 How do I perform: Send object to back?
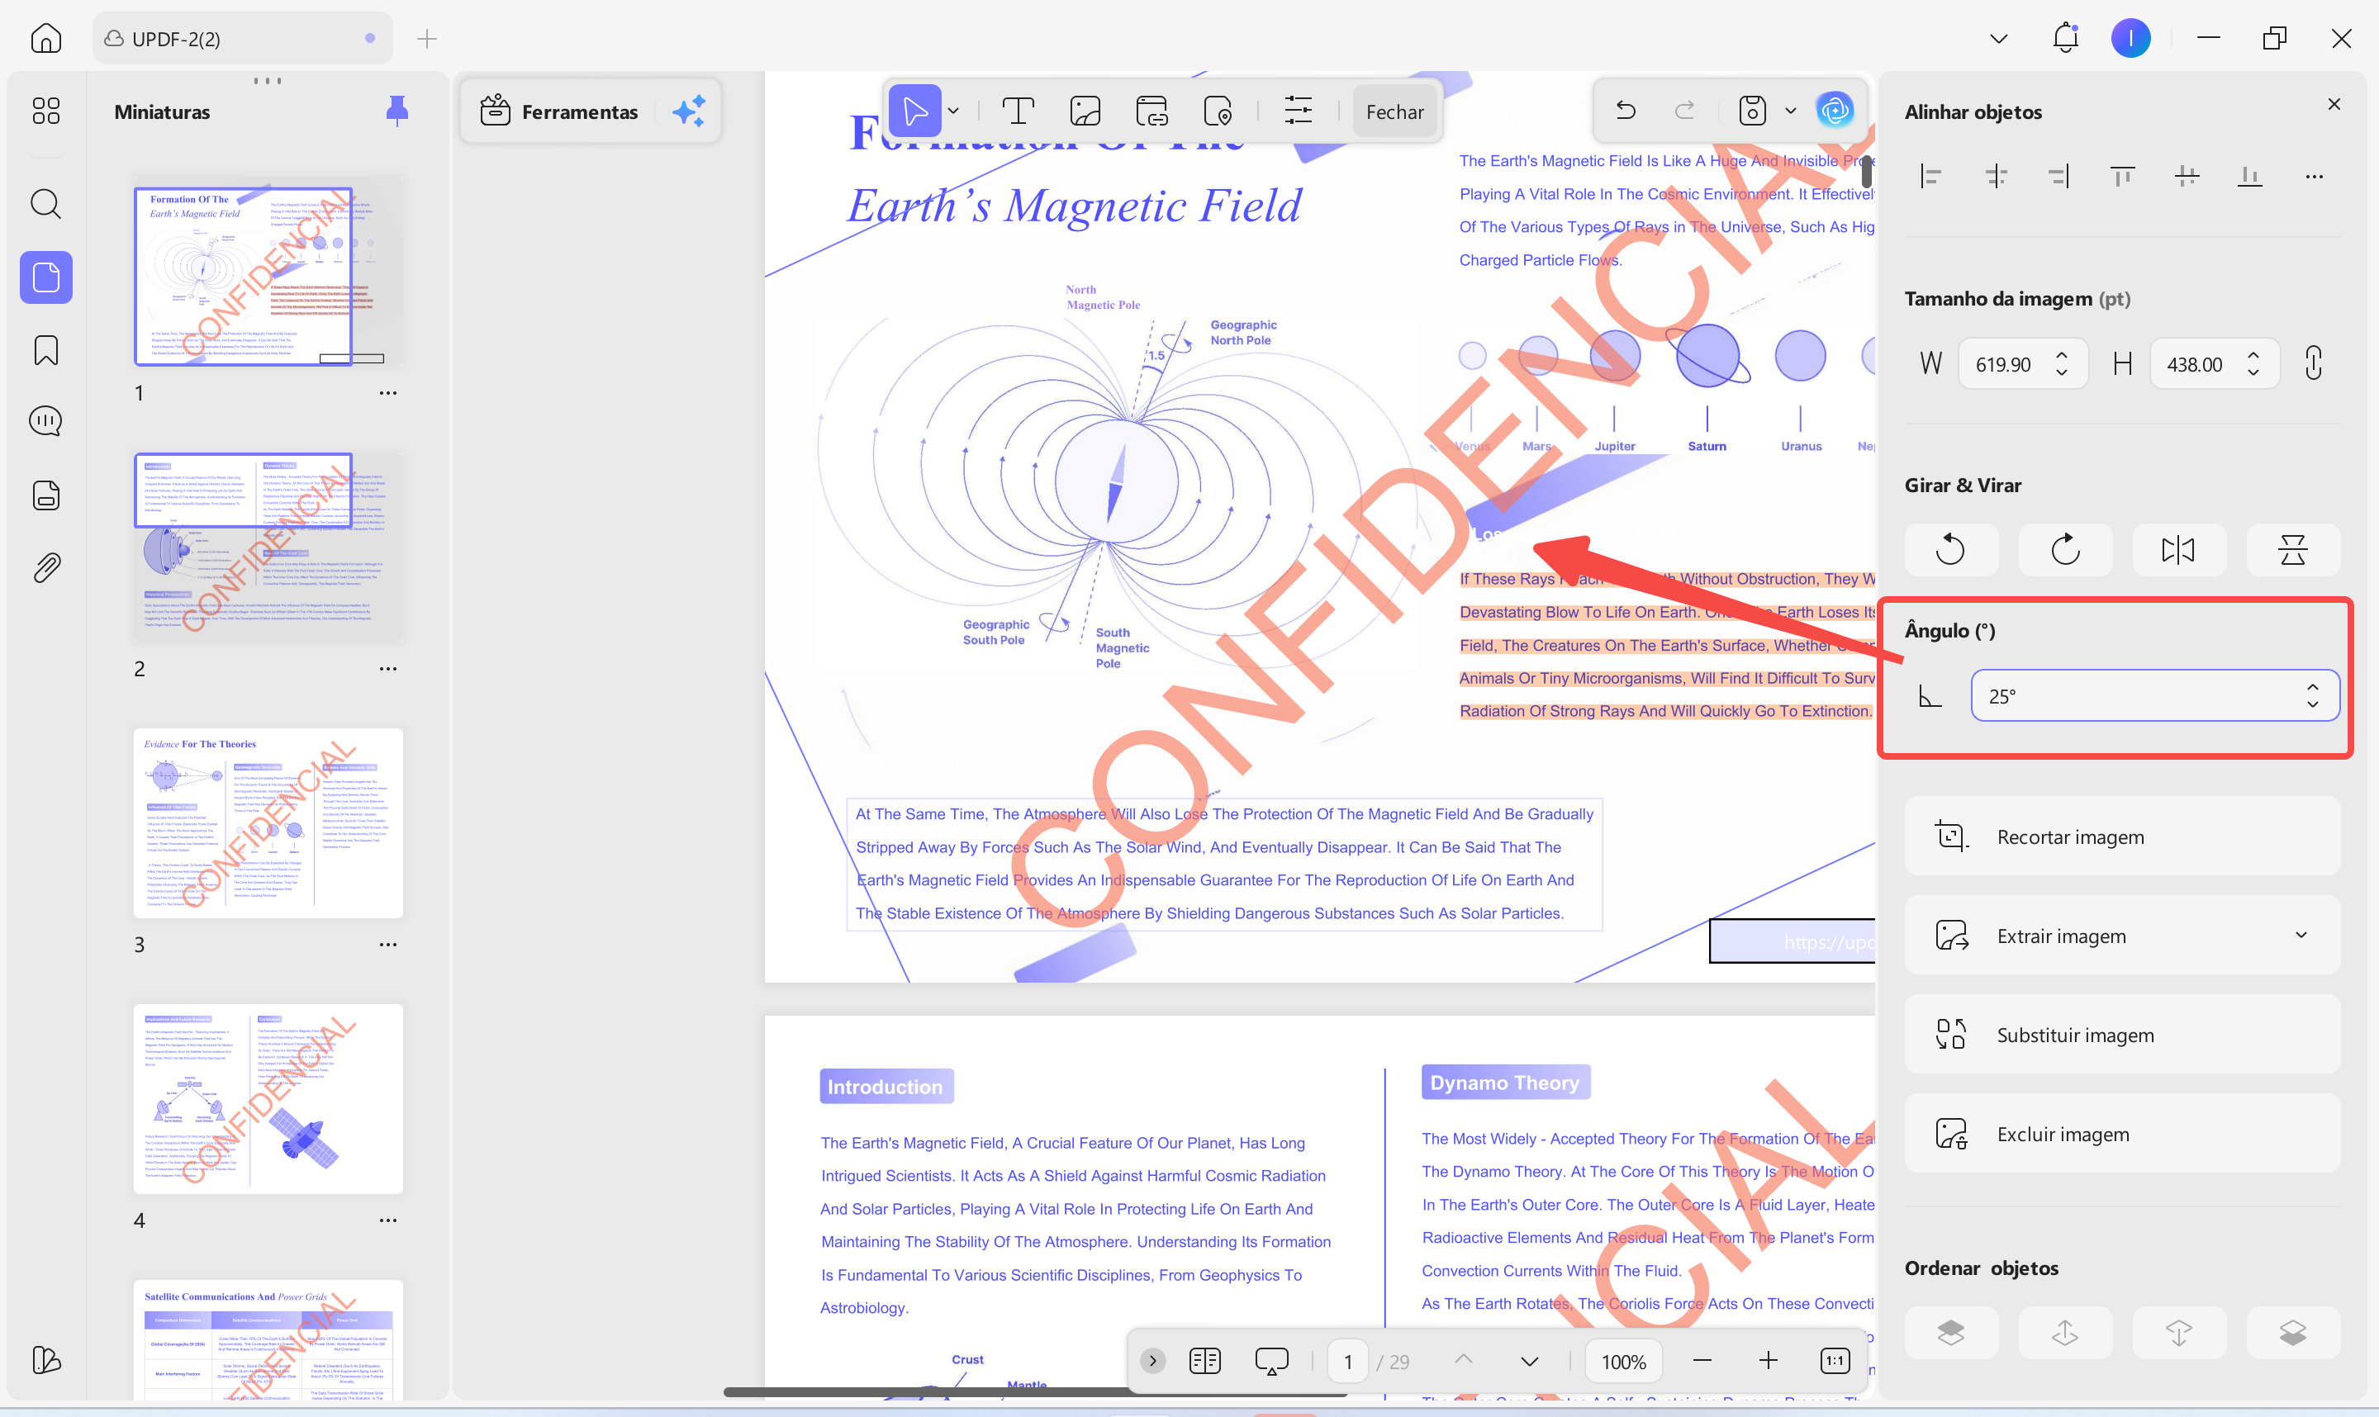(x=2293, y=1333)
